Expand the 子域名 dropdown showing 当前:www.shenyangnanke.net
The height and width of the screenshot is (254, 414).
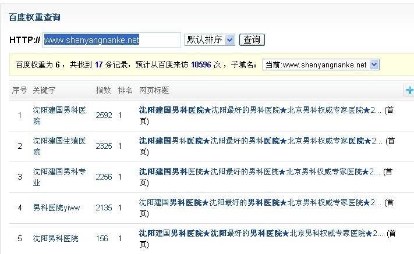click(x=321, y=65)
